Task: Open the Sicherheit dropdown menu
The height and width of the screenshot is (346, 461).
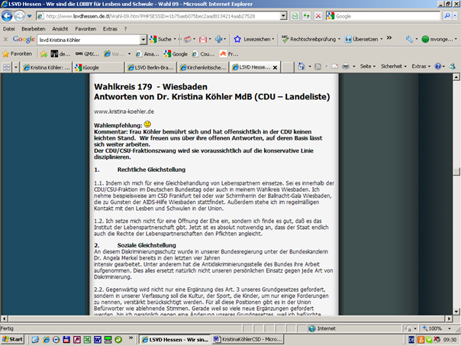Action: (394, 66)
